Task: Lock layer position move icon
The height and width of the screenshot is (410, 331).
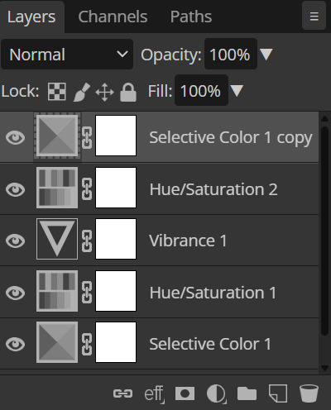Action: tap(104, 92)
